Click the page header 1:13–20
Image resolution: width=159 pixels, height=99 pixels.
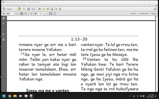coord(79,39)
